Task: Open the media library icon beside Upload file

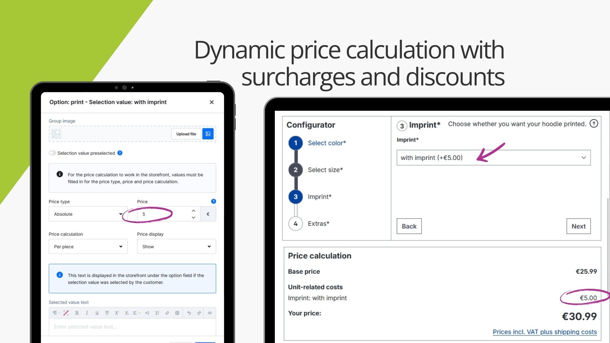Action: pos(208,134)
